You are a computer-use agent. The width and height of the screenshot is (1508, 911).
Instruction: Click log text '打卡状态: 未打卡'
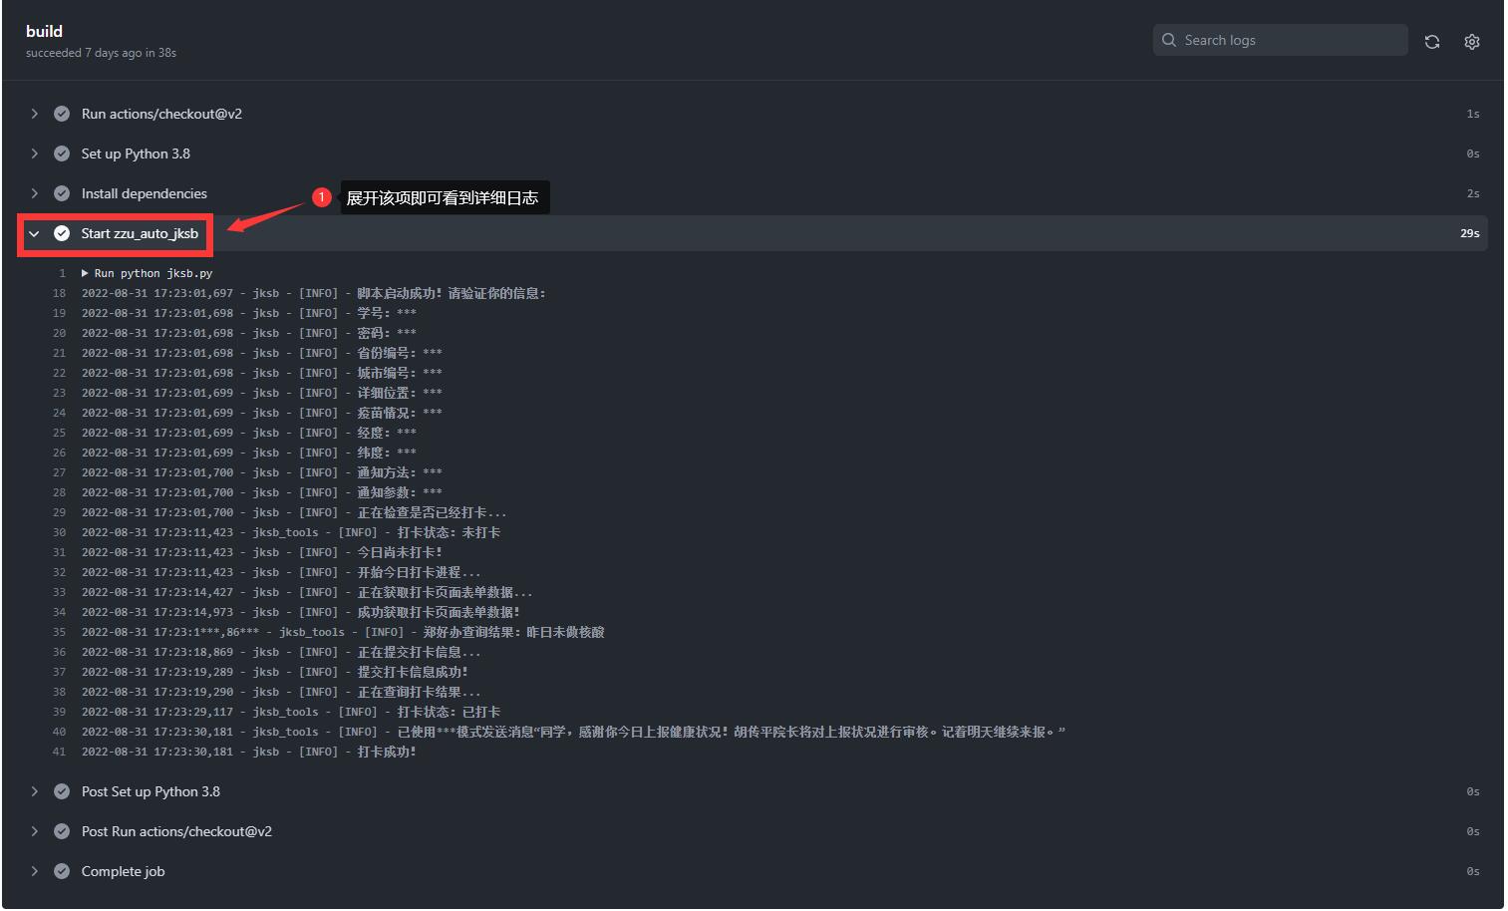click(x=449, y=532)
